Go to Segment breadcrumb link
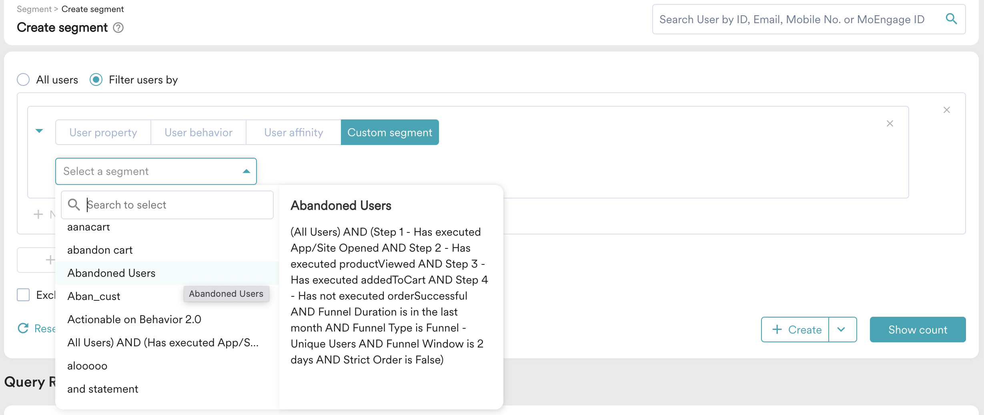The image size is (984, 415). click(34, 9)
